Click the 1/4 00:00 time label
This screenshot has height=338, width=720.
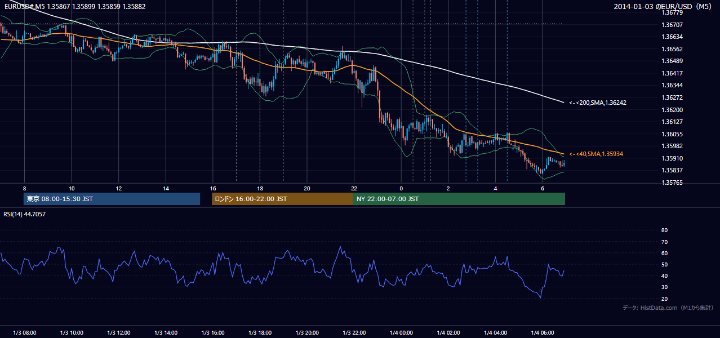pos(401,333)
